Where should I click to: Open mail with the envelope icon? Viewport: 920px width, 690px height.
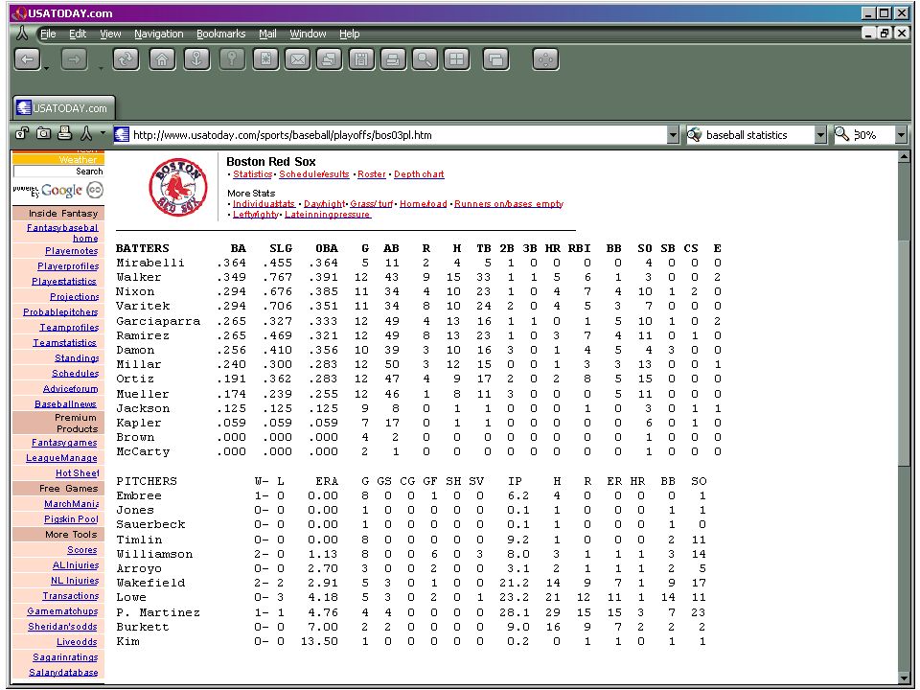click(x=298, y=59)
